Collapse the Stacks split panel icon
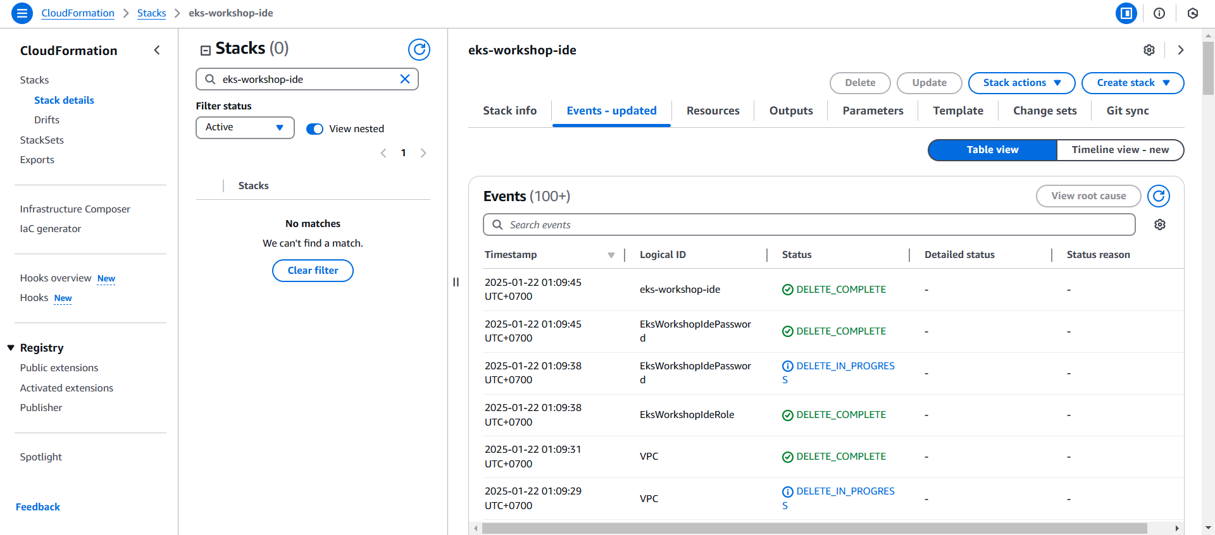This screenshot has width=1215, height=535. (x=205, y=51)
